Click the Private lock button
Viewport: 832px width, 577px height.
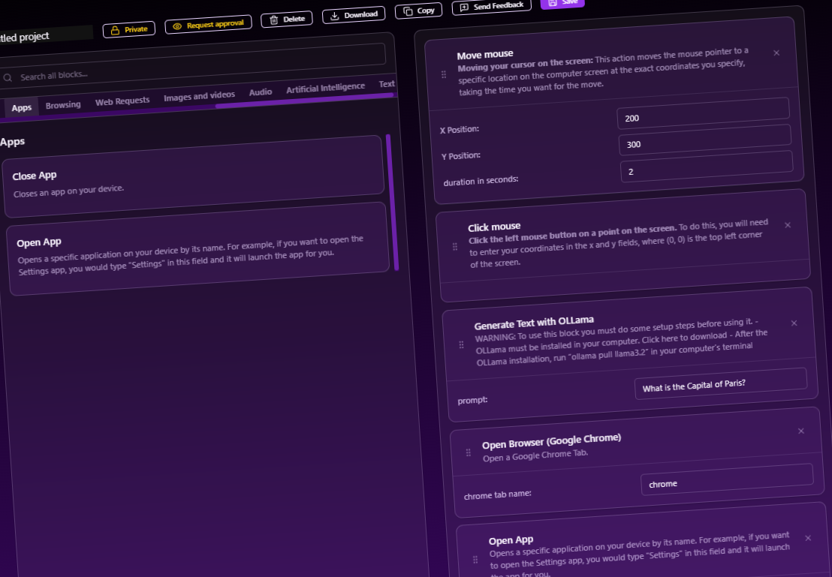point(129,30)
